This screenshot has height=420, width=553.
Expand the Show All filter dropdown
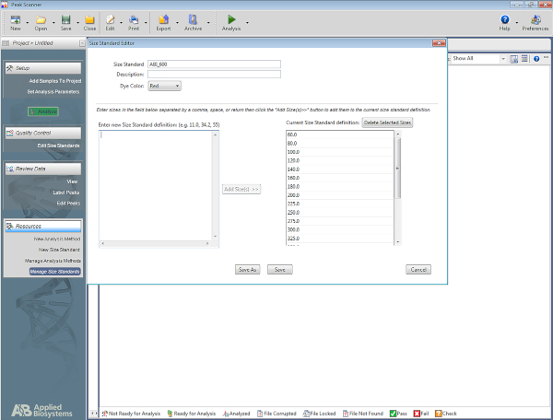[x=503, y=58]
